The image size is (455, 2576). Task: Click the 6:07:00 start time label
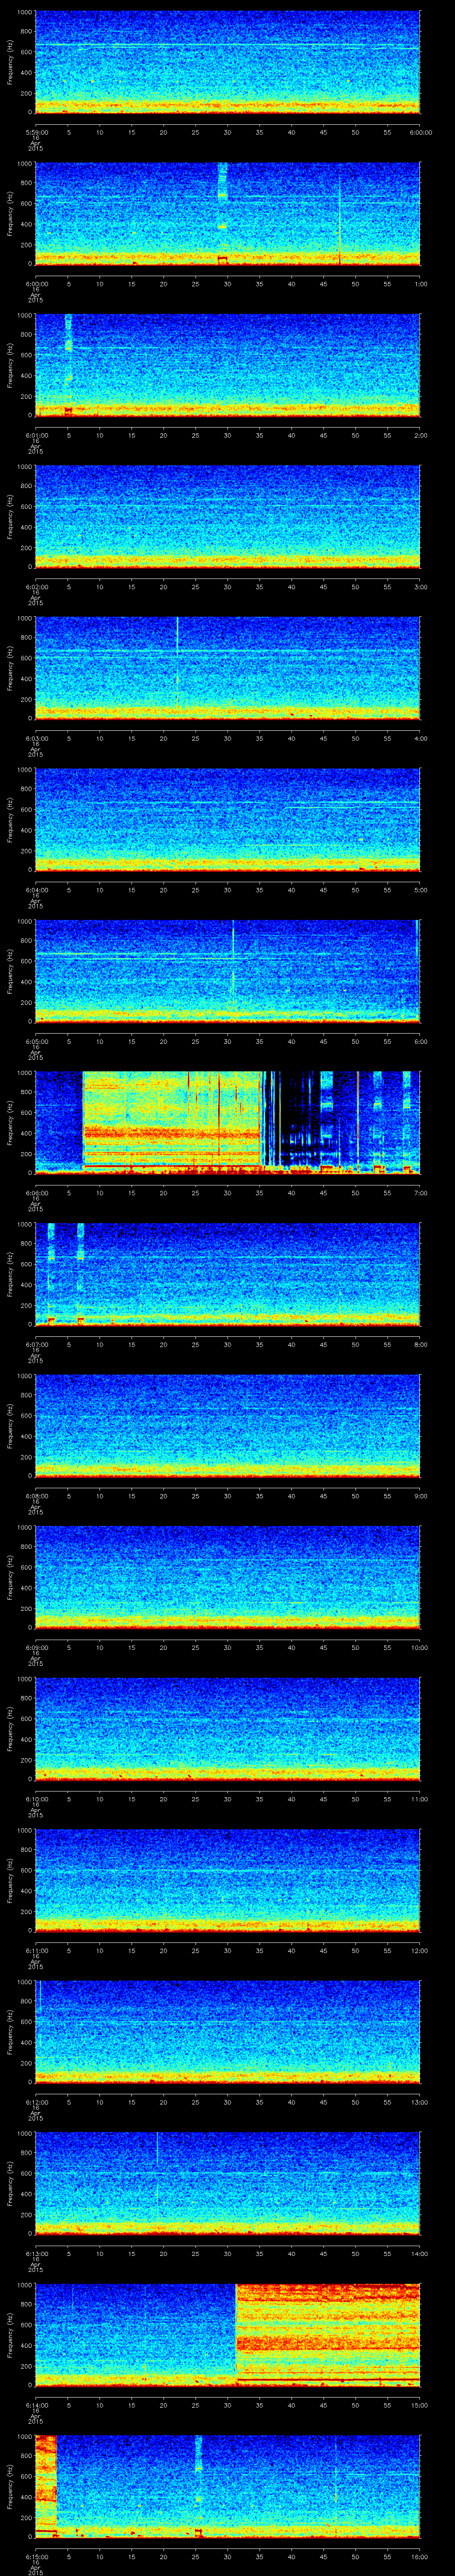tap(36, 1343)
